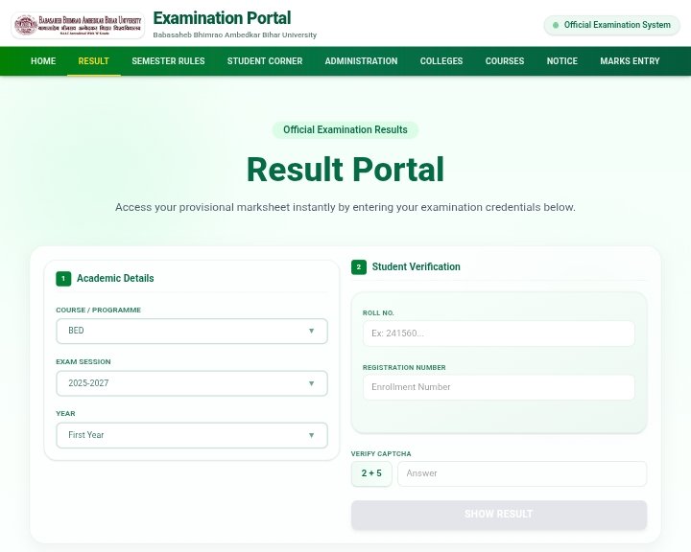Click the Examination Portal title
This screenshot has height=552, width=691.
(222, 18)
